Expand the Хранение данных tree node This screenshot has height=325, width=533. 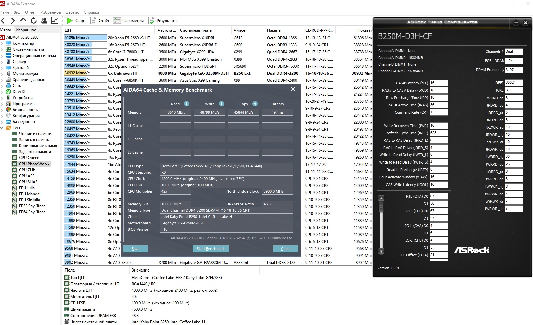tap(2, 80)
